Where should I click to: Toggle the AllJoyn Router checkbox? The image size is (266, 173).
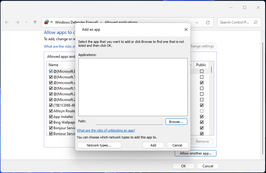pos(51,111)
